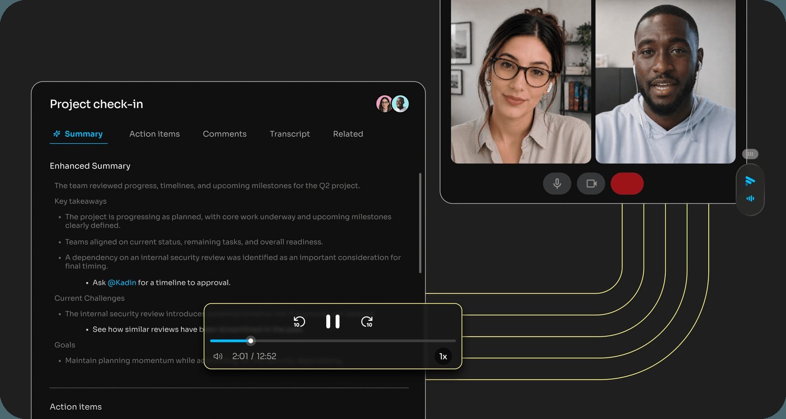Click the 'The team reviewed progress' sentence
This screenshot has height=419, width=786.
coord(207,185)
